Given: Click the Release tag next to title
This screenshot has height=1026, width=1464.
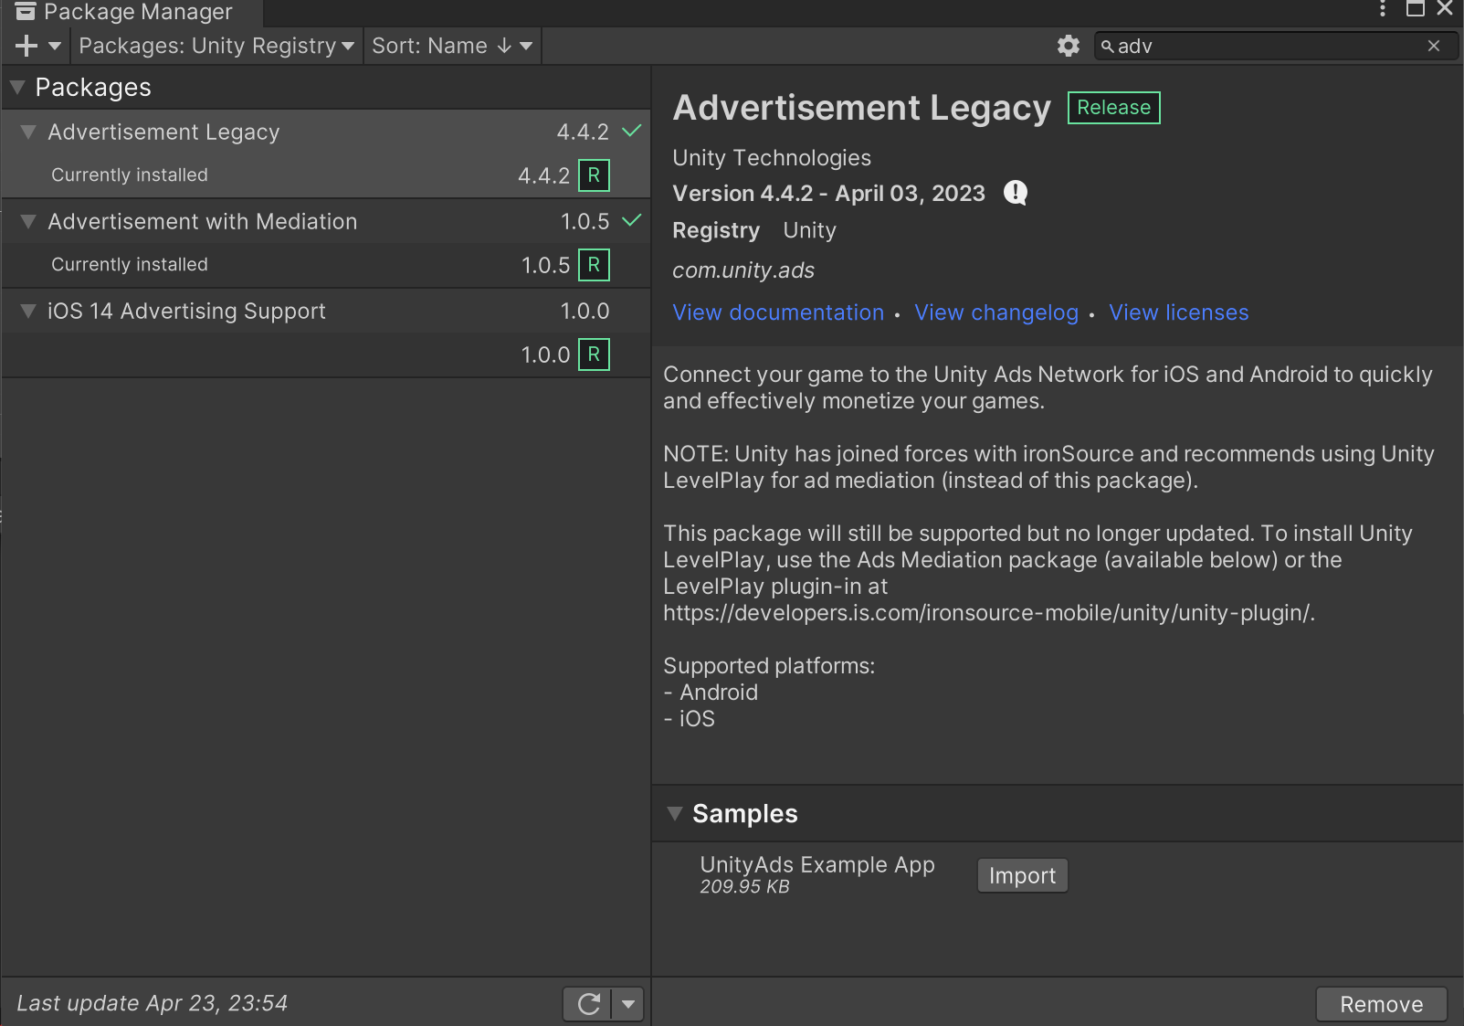Looking at the screenshot, I should tap(1114, 108).
